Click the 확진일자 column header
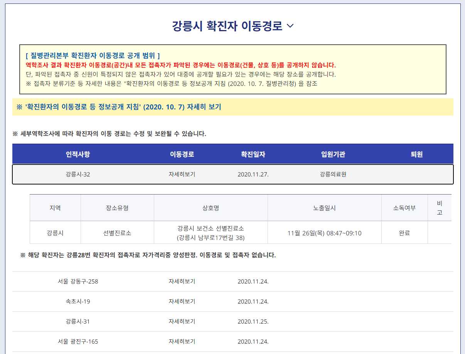The image size is (465, 354). [x=253, y=154]
